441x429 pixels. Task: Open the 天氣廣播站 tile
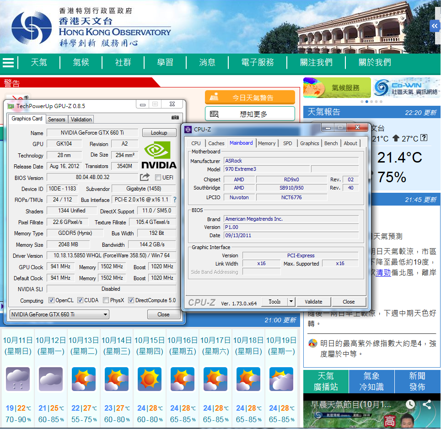[326, 381]
